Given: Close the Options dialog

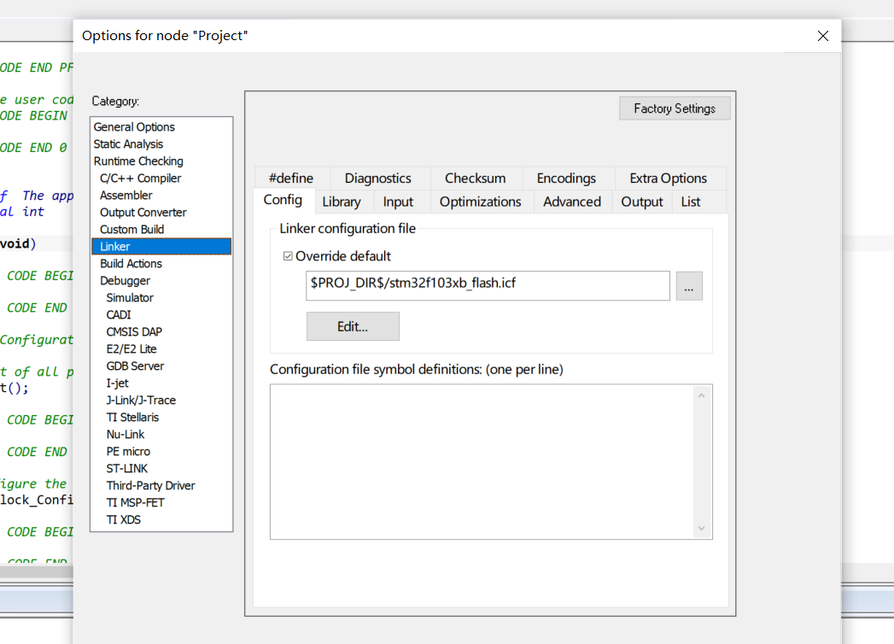Looking at the screenshot, I should 823,36.
